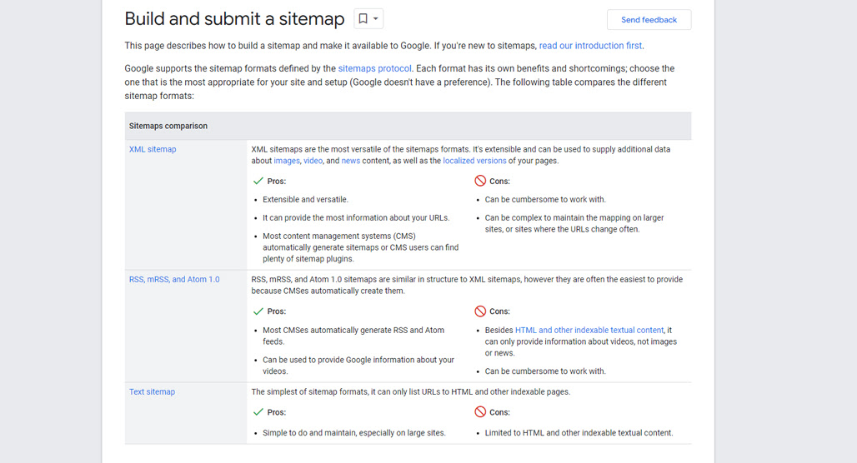
Task: Open the 'read our introduction first' link
Action: click(x=590, y=46)
